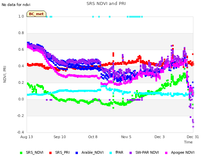Toggle the SRS_PRI legend entry
This screenshot has height=159, width=213.
tap(59, 153)
